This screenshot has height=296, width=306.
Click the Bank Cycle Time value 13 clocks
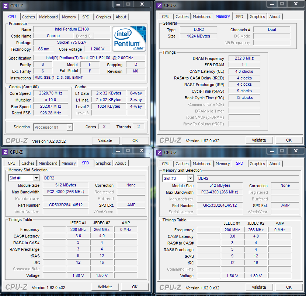coord(244,98)
